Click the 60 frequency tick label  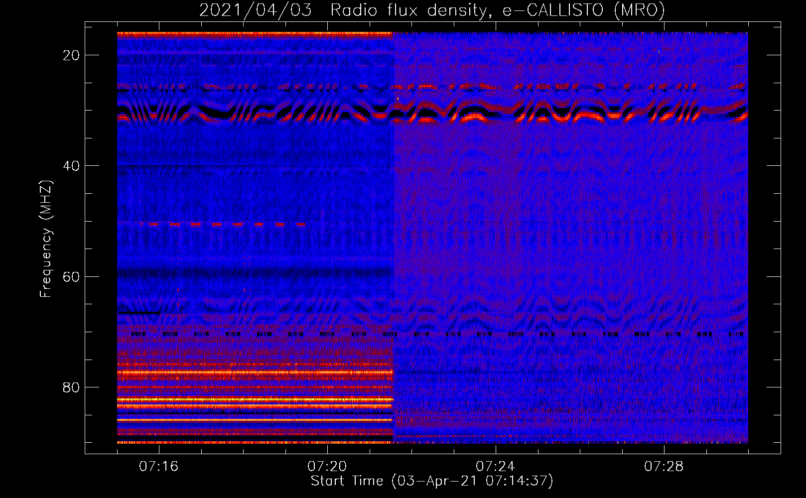[71, 276]
